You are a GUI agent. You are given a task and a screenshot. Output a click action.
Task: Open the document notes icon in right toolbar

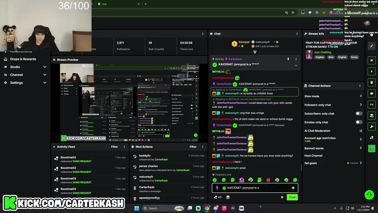coord(372,82)
